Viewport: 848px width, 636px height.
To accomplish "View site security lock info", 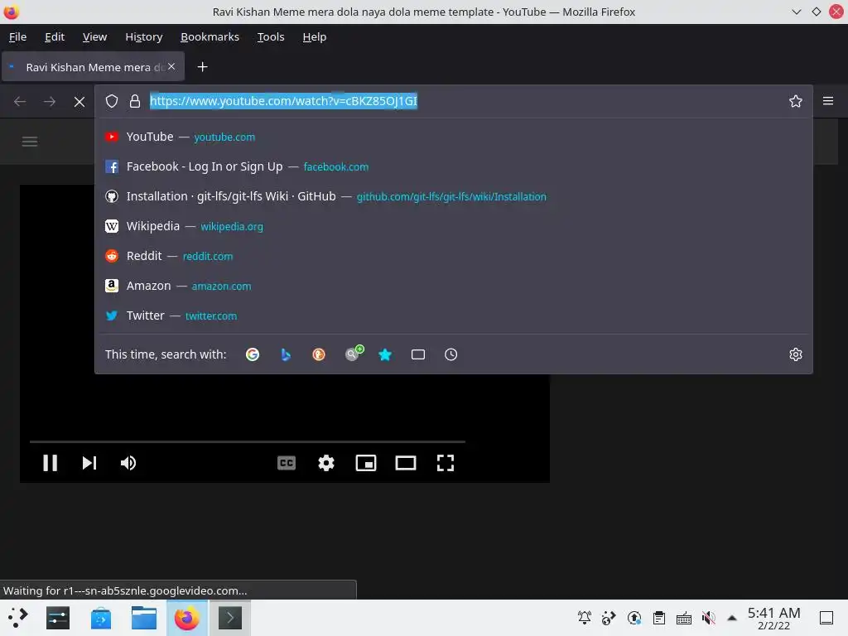I will 135,101.
